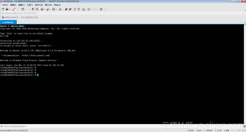Expand the address bar dropdown arrow at far right
246x132 pixels.
click(x=244, y=13)
